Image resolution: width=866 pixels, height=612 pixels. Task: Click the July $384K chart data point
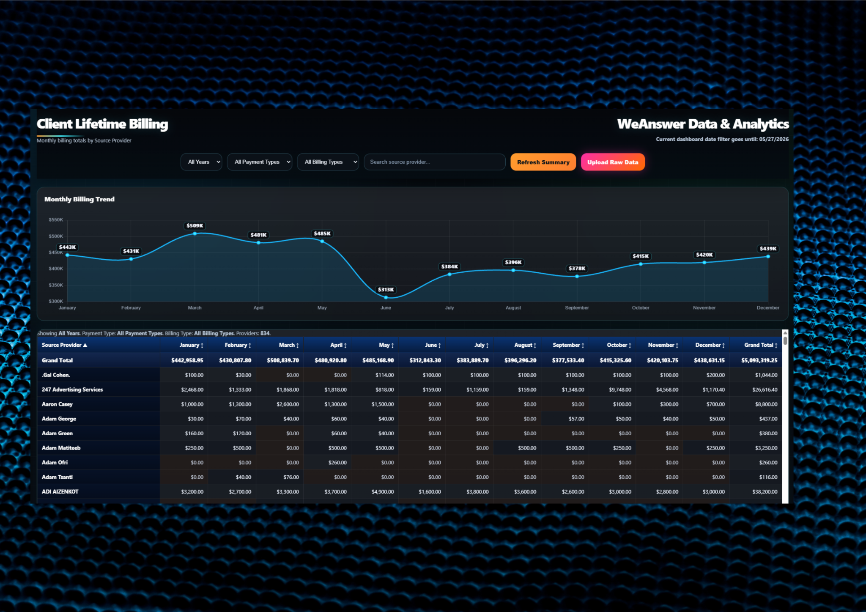[x=449, y=274]
